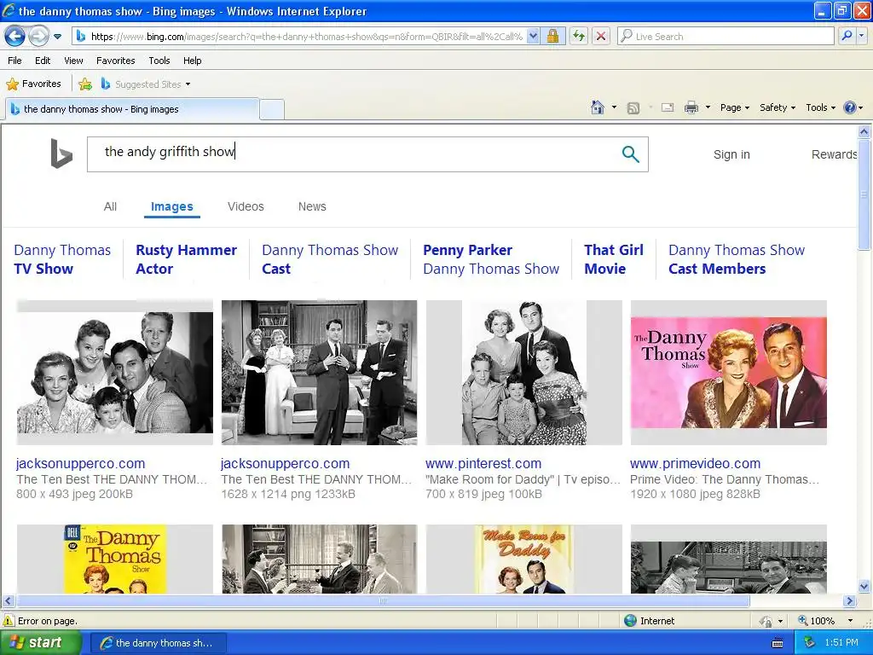Click the security lock icon in address bar

point(552,37)
